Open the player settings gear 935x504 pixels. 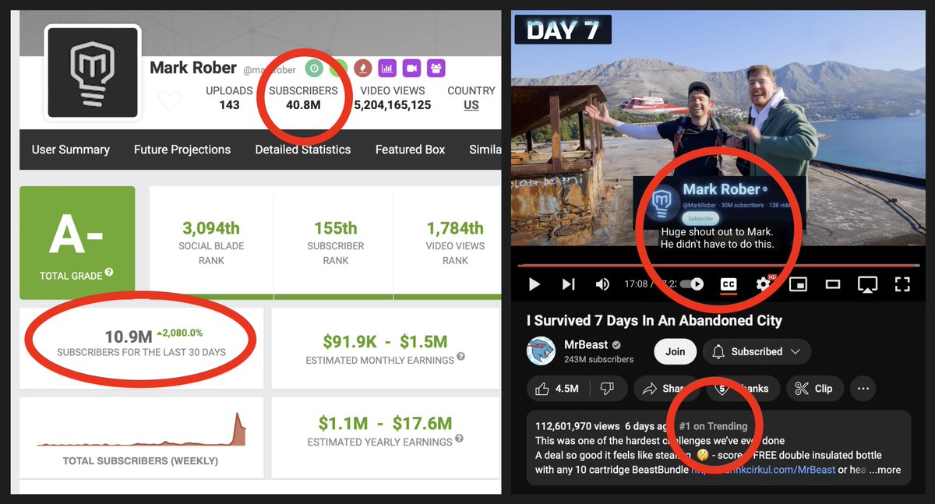[x=763, y=284]
